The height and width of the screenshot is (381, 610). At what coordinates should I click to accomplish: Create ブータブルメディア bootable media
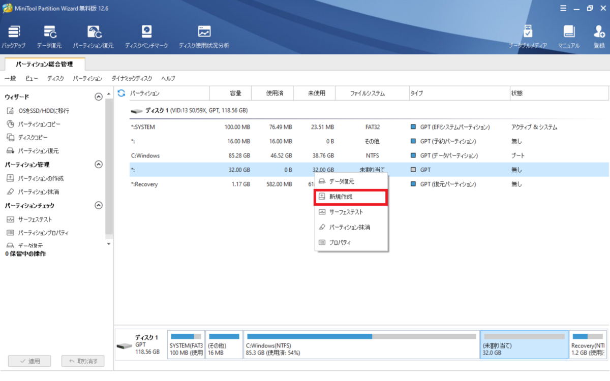528,37
